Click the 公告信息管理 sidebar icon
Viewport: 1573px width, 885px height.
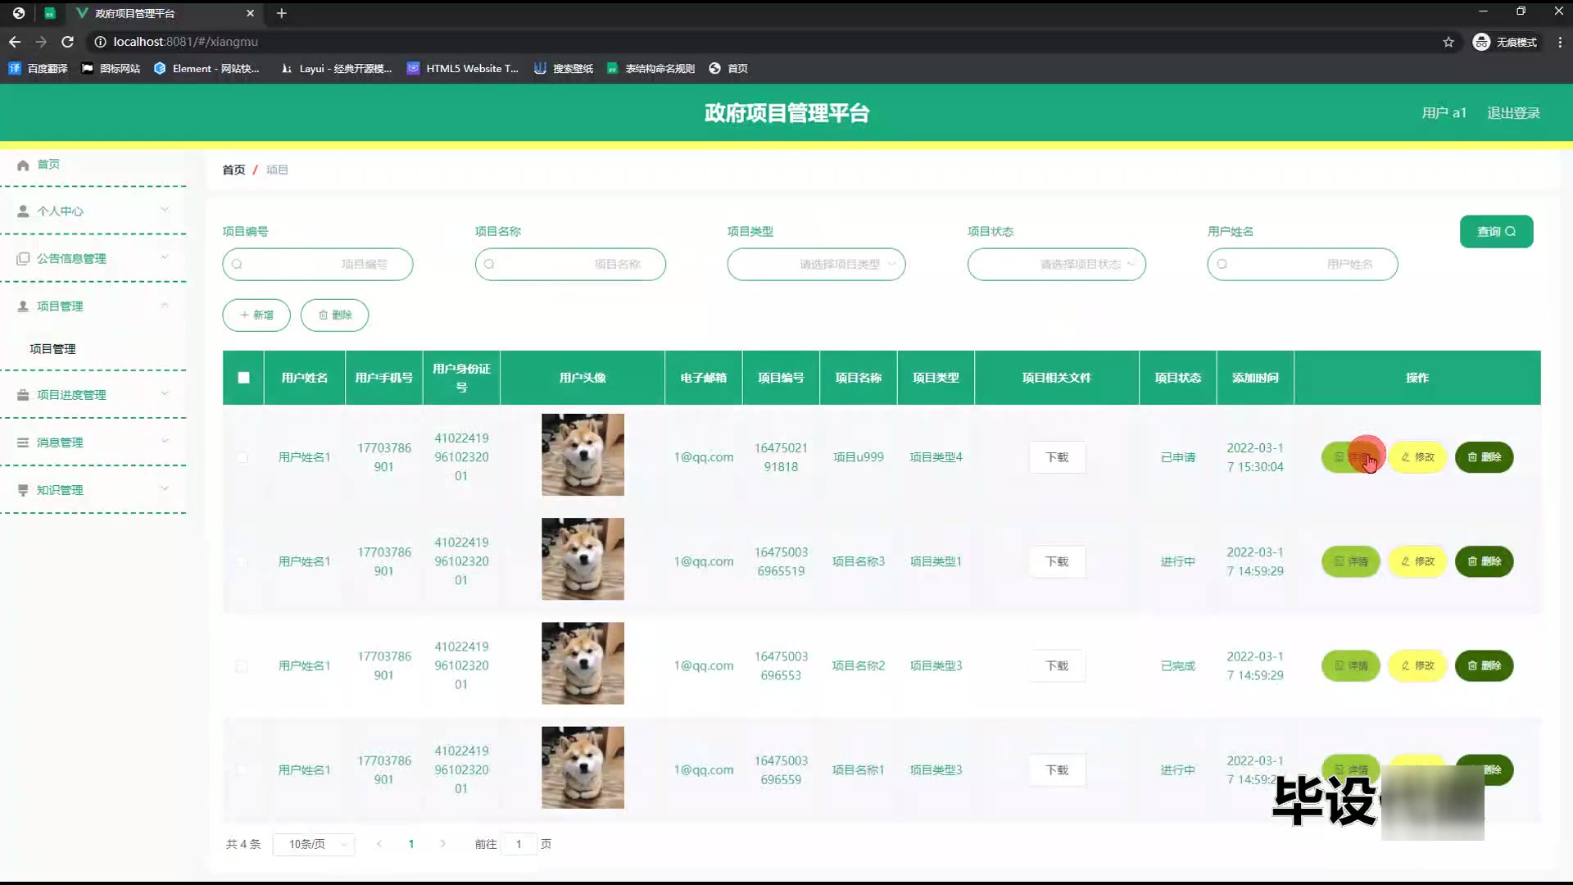23,259
